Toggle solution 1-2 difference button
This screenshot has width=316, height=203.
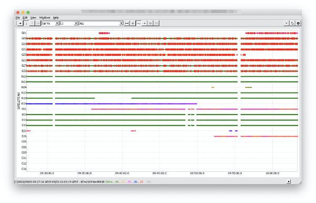pos(38,23)
